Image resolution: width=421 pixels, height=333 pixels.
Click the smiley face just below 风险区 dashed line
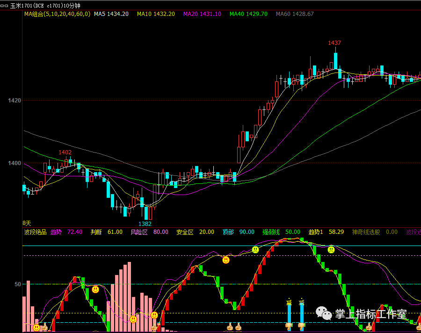226,260
